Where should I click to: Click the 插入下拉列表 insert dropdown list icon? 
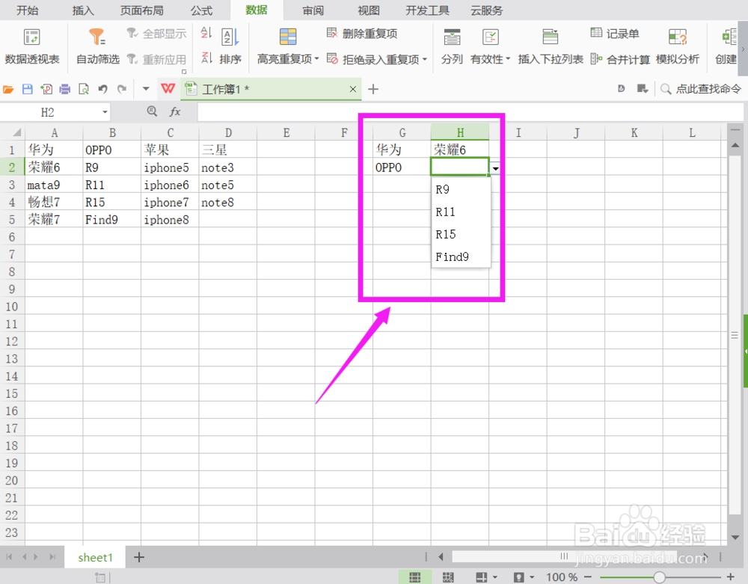(x=550, y=37)
